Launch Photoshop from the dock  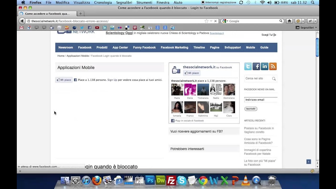pyautogui.click(x=150, y=181)
